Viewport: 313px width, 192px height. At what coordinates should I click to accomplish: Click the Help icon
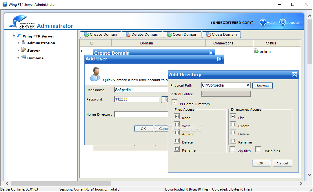(263, 22)
